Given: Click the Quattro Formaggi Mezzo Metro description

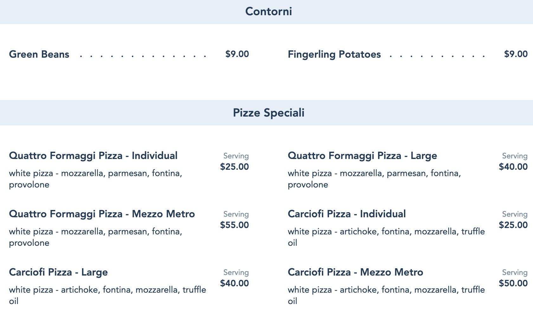Looking at the screenshot, I should pos(95,237).
